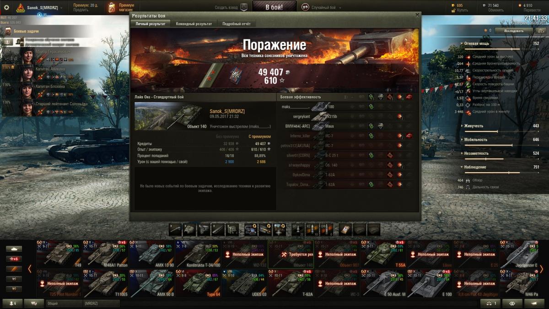
Task: Click kill icon in Inferno_killer row
Action: [409, 136]
